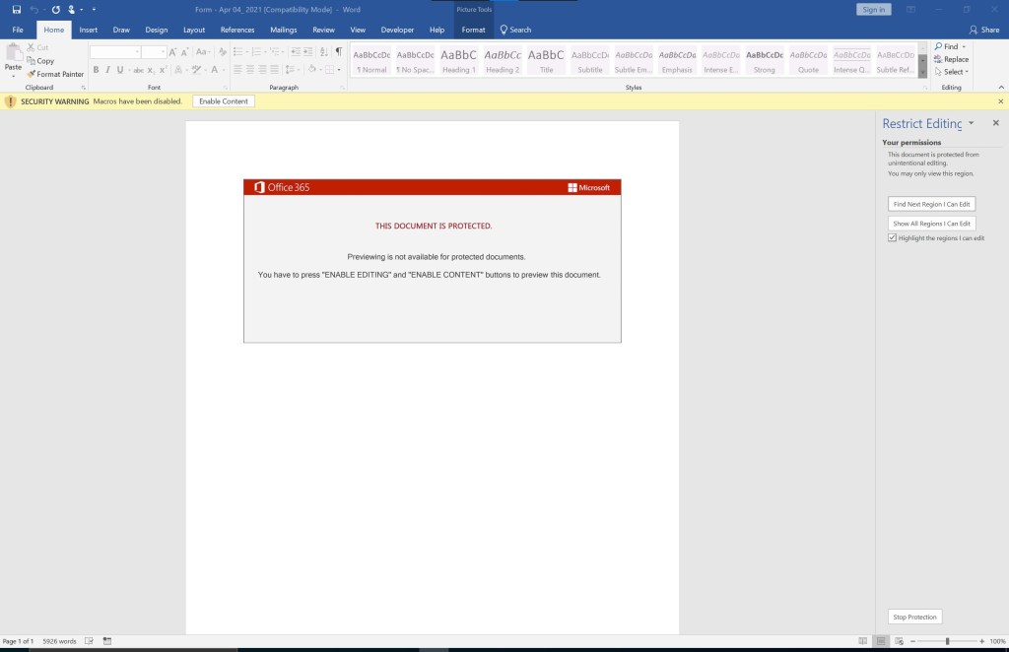The image size is (1009, 652).
Task: Adjust the zoom slider in status bar
Action: coord(947,641)
